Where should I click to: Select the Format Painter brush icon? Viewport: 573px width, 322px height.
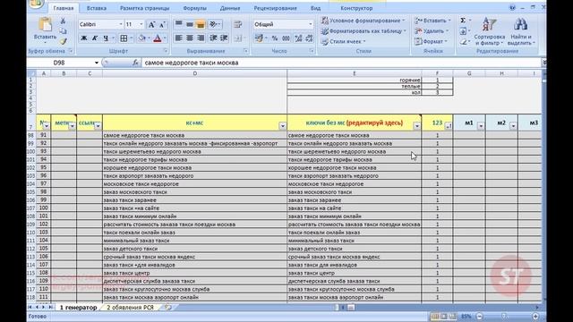tap(63, 41)
